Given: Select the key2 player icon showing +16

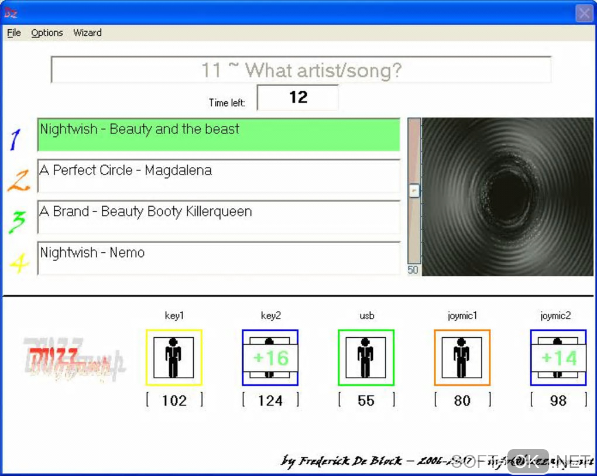Looking at the screenshot, I should (270, 358).
